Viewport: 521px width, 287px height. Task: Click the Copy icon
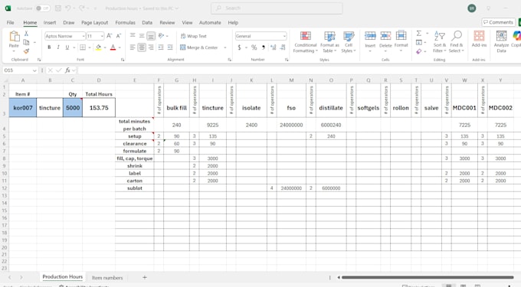[x=26, y=42]
